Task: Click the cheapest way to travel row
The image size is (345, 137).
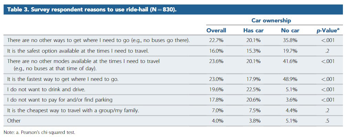Action: (172, 110)
